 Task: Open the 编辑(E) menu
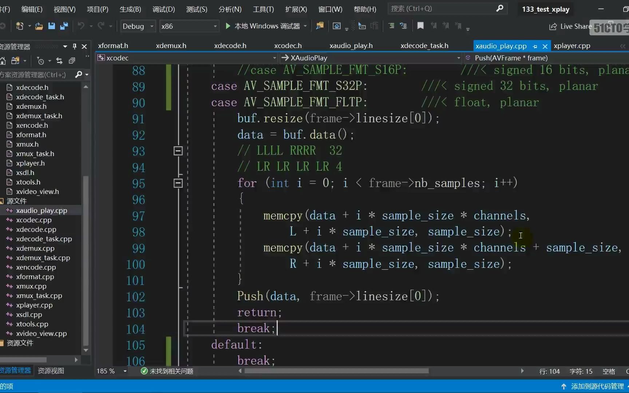click(32, 9)
